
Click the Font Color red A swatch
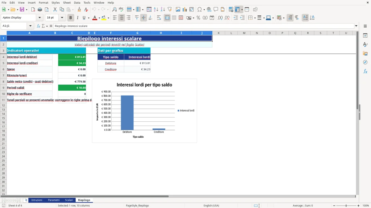coord(95,18)
